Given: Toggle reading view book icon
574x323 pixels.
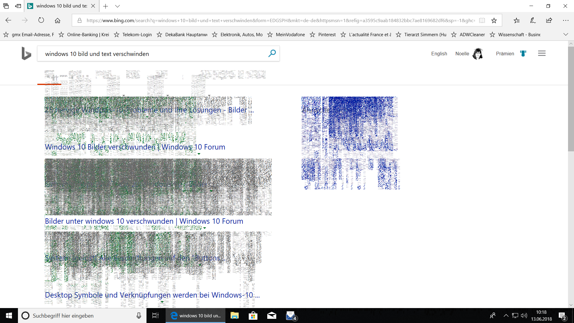Looking at the screenshot, I should click(482, 20).
